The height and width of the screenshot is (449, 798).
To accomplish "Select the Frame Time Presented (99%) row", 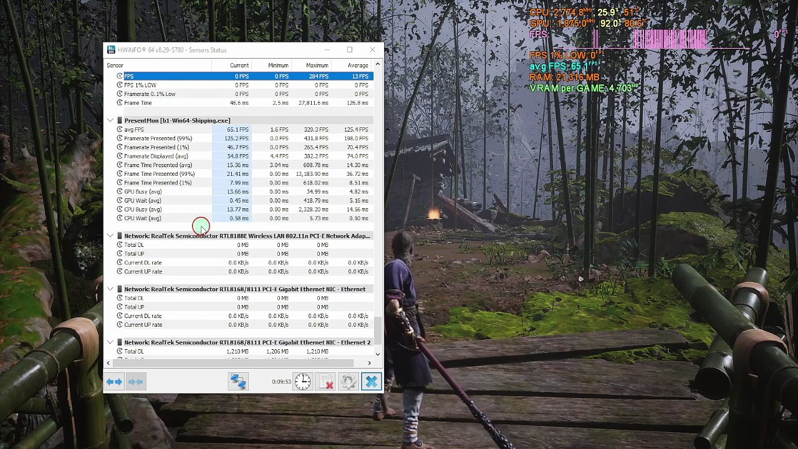I will tap(244, 174).
